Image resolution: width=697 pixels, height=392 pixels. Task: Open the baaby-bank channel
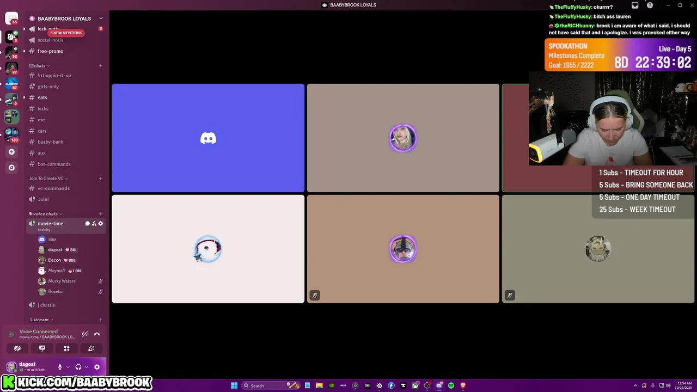pyautogui.click(x=66, y=142)
